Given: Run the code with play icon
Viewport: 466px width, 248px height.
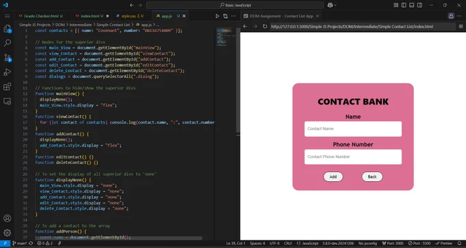Looking at the screenshot, I should [x=217, y=16].
